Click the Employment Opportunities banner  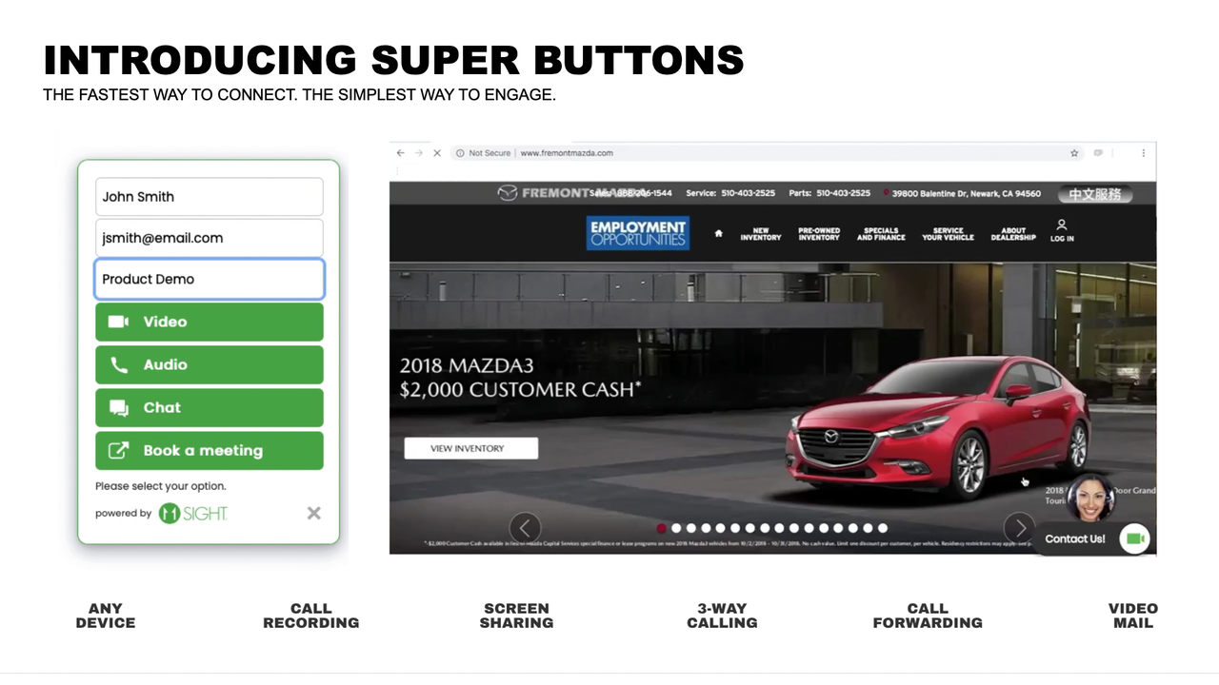pyautogui.click(x=637, y=233)
